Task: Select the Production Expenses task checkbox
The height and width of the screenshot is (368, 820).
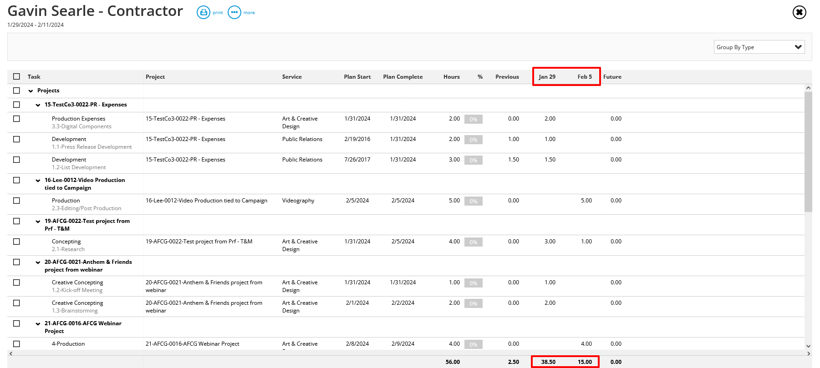Action: click(17, 119)
